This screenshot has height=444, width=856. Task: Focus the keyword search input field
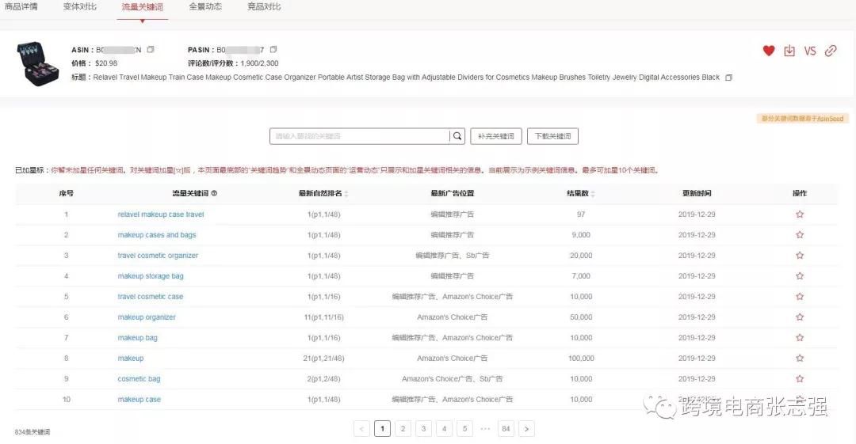tap(359, 136)
